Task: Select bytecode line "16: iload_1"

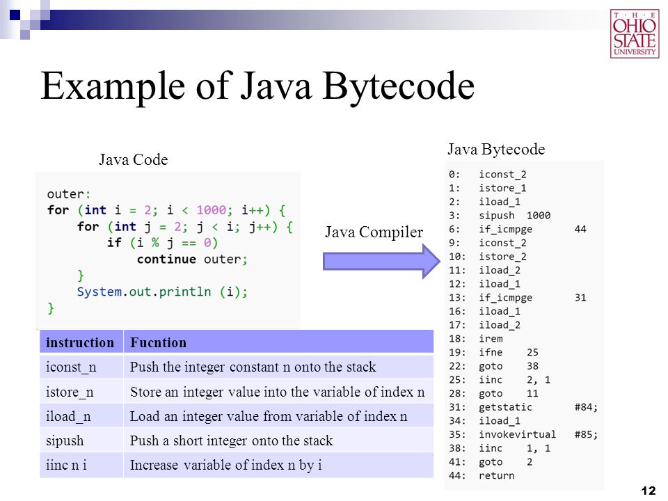Action: coord(484,311)
